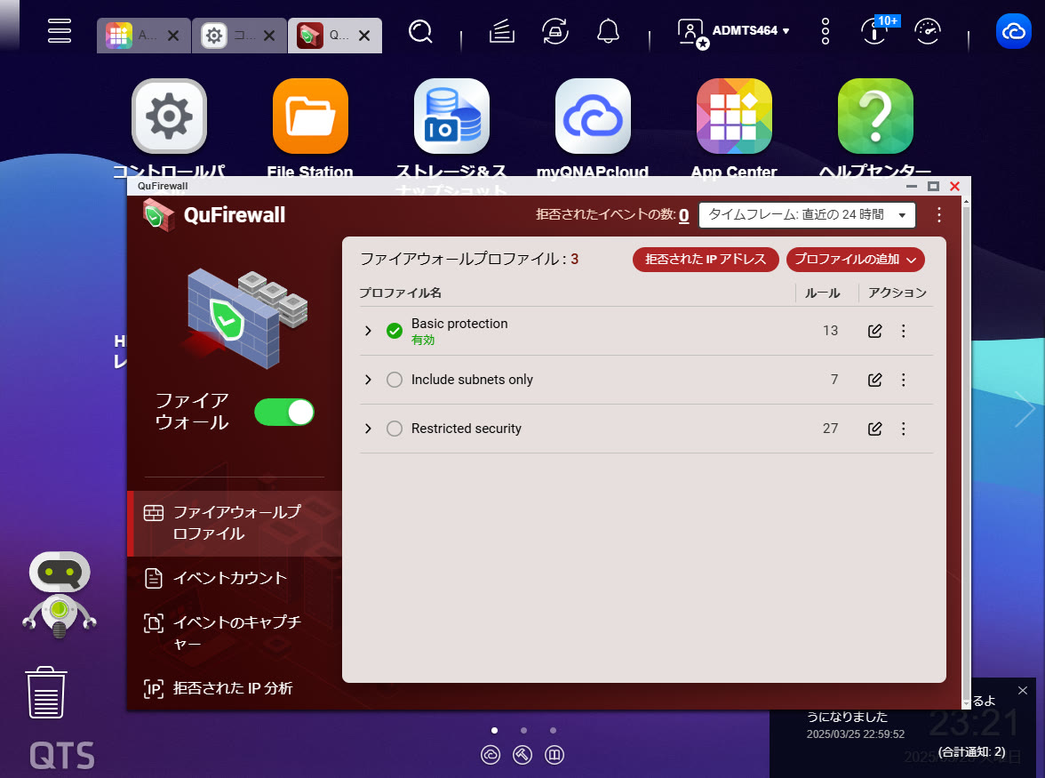Open the Event Count sidebar section
Screen dimensions: 1045x778
point(235,578)
